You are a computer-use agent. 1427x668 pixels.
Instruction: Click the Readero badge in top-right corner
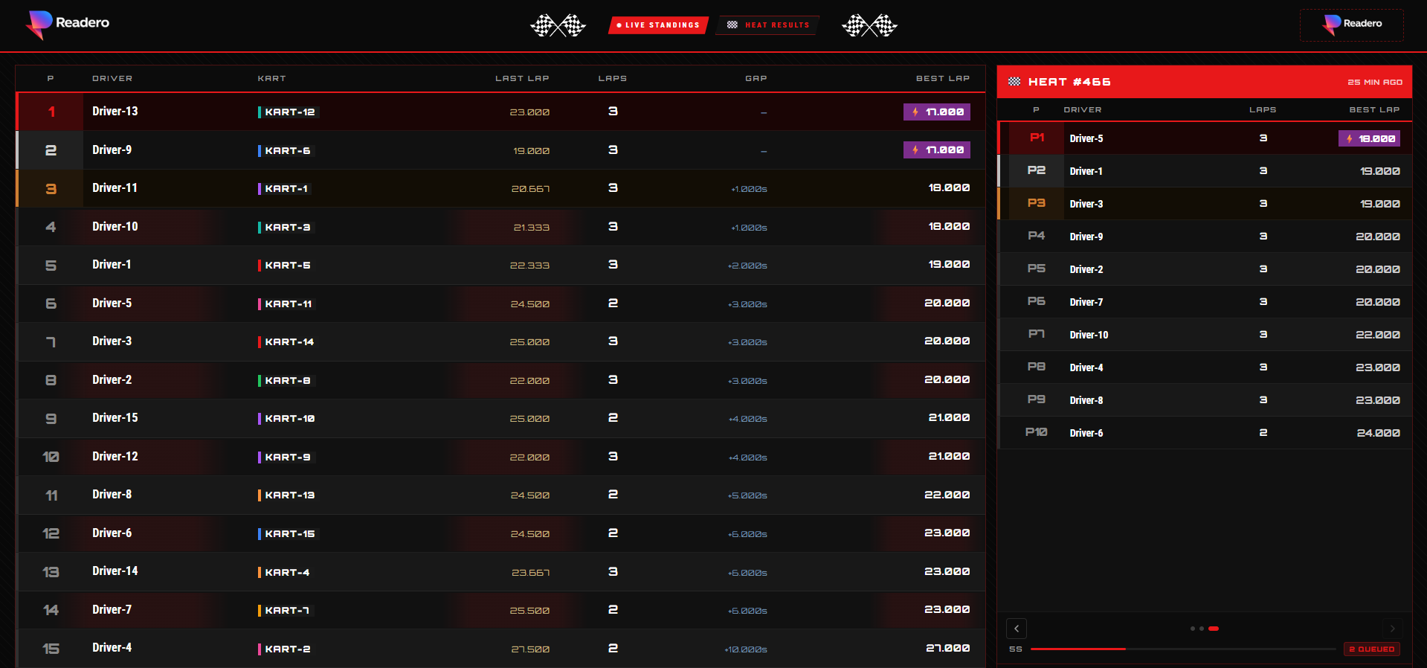[x=1351, y=25]
